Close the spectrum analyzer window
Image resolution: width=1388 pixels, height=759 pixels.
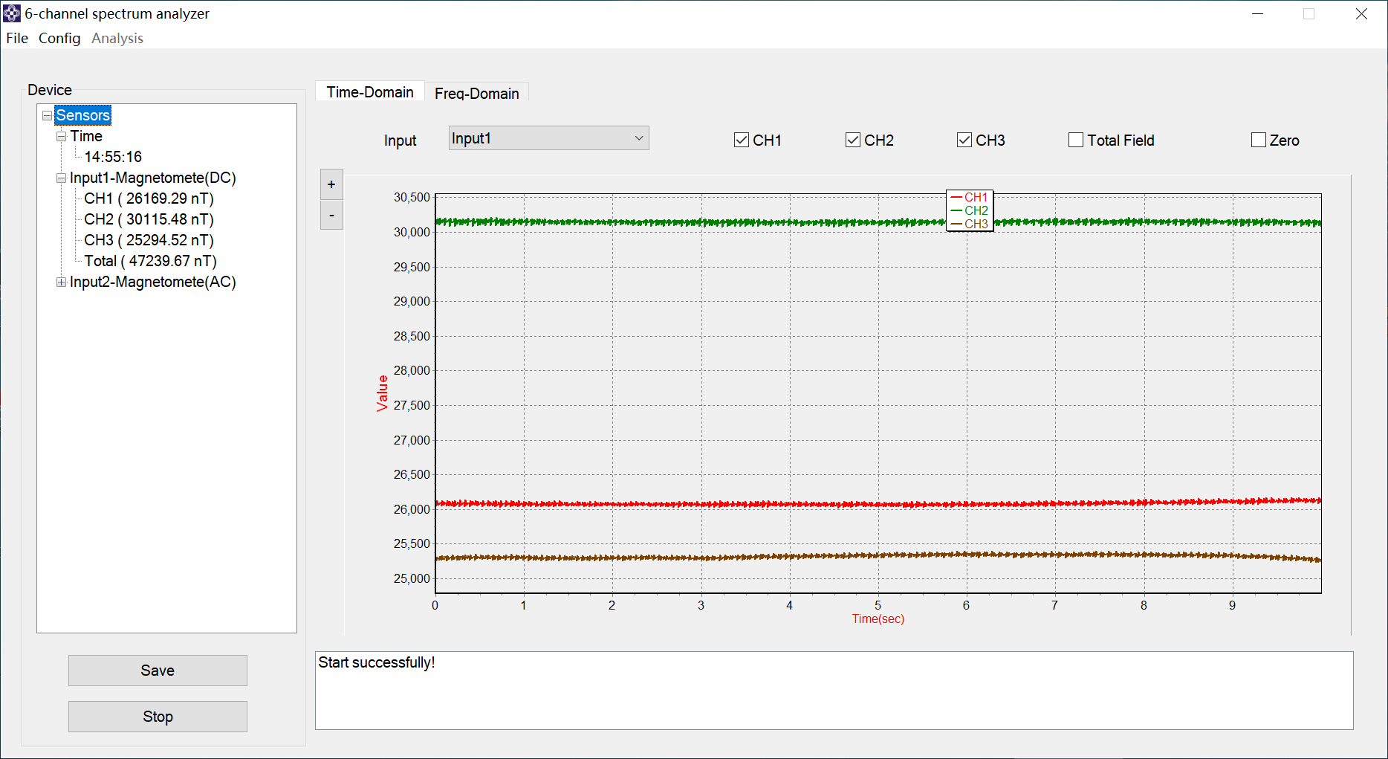(x=1361, y=14)
